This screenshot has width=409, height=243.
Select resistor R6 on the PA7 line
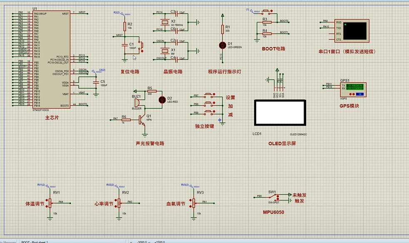[126, 120]
